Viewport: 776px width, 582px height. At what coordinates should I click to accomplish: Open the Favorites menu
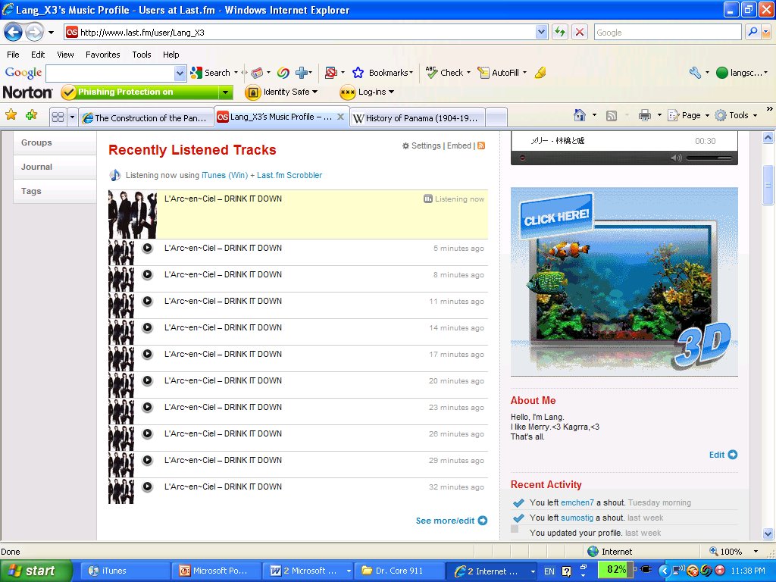point(102,55)
